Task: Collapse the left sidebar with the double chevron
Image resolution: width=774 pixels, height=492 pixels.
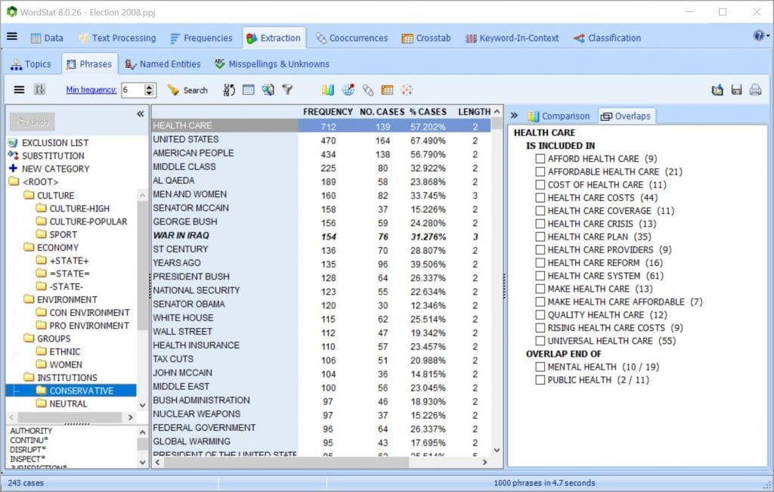Action: coord(139,113)
